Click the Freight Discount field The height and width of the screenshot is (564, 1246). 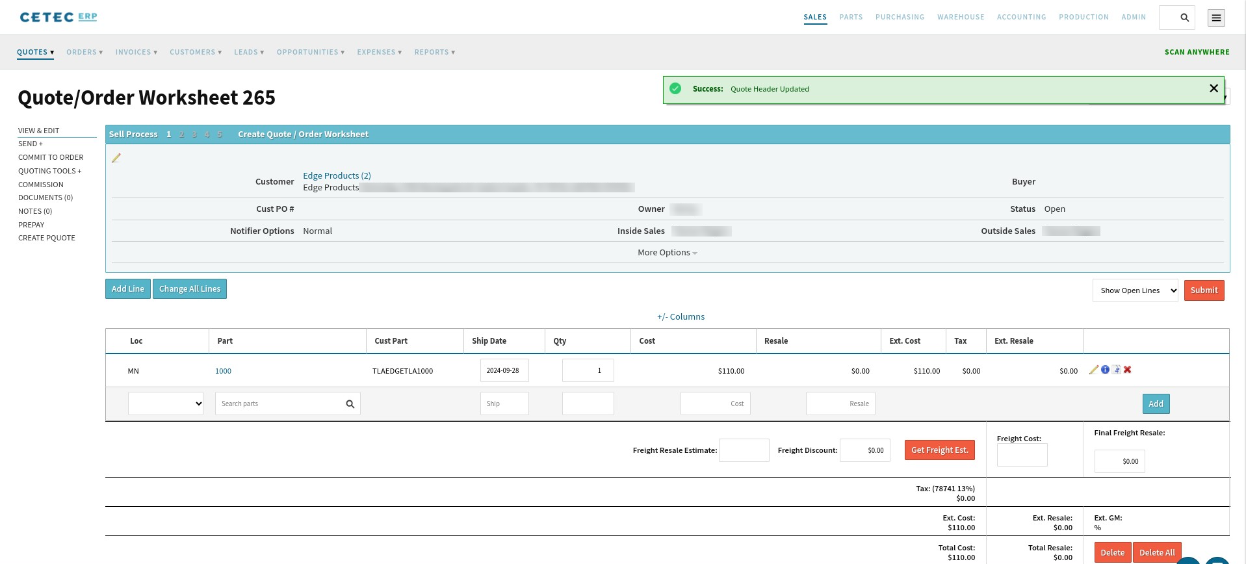coord(865,450)
